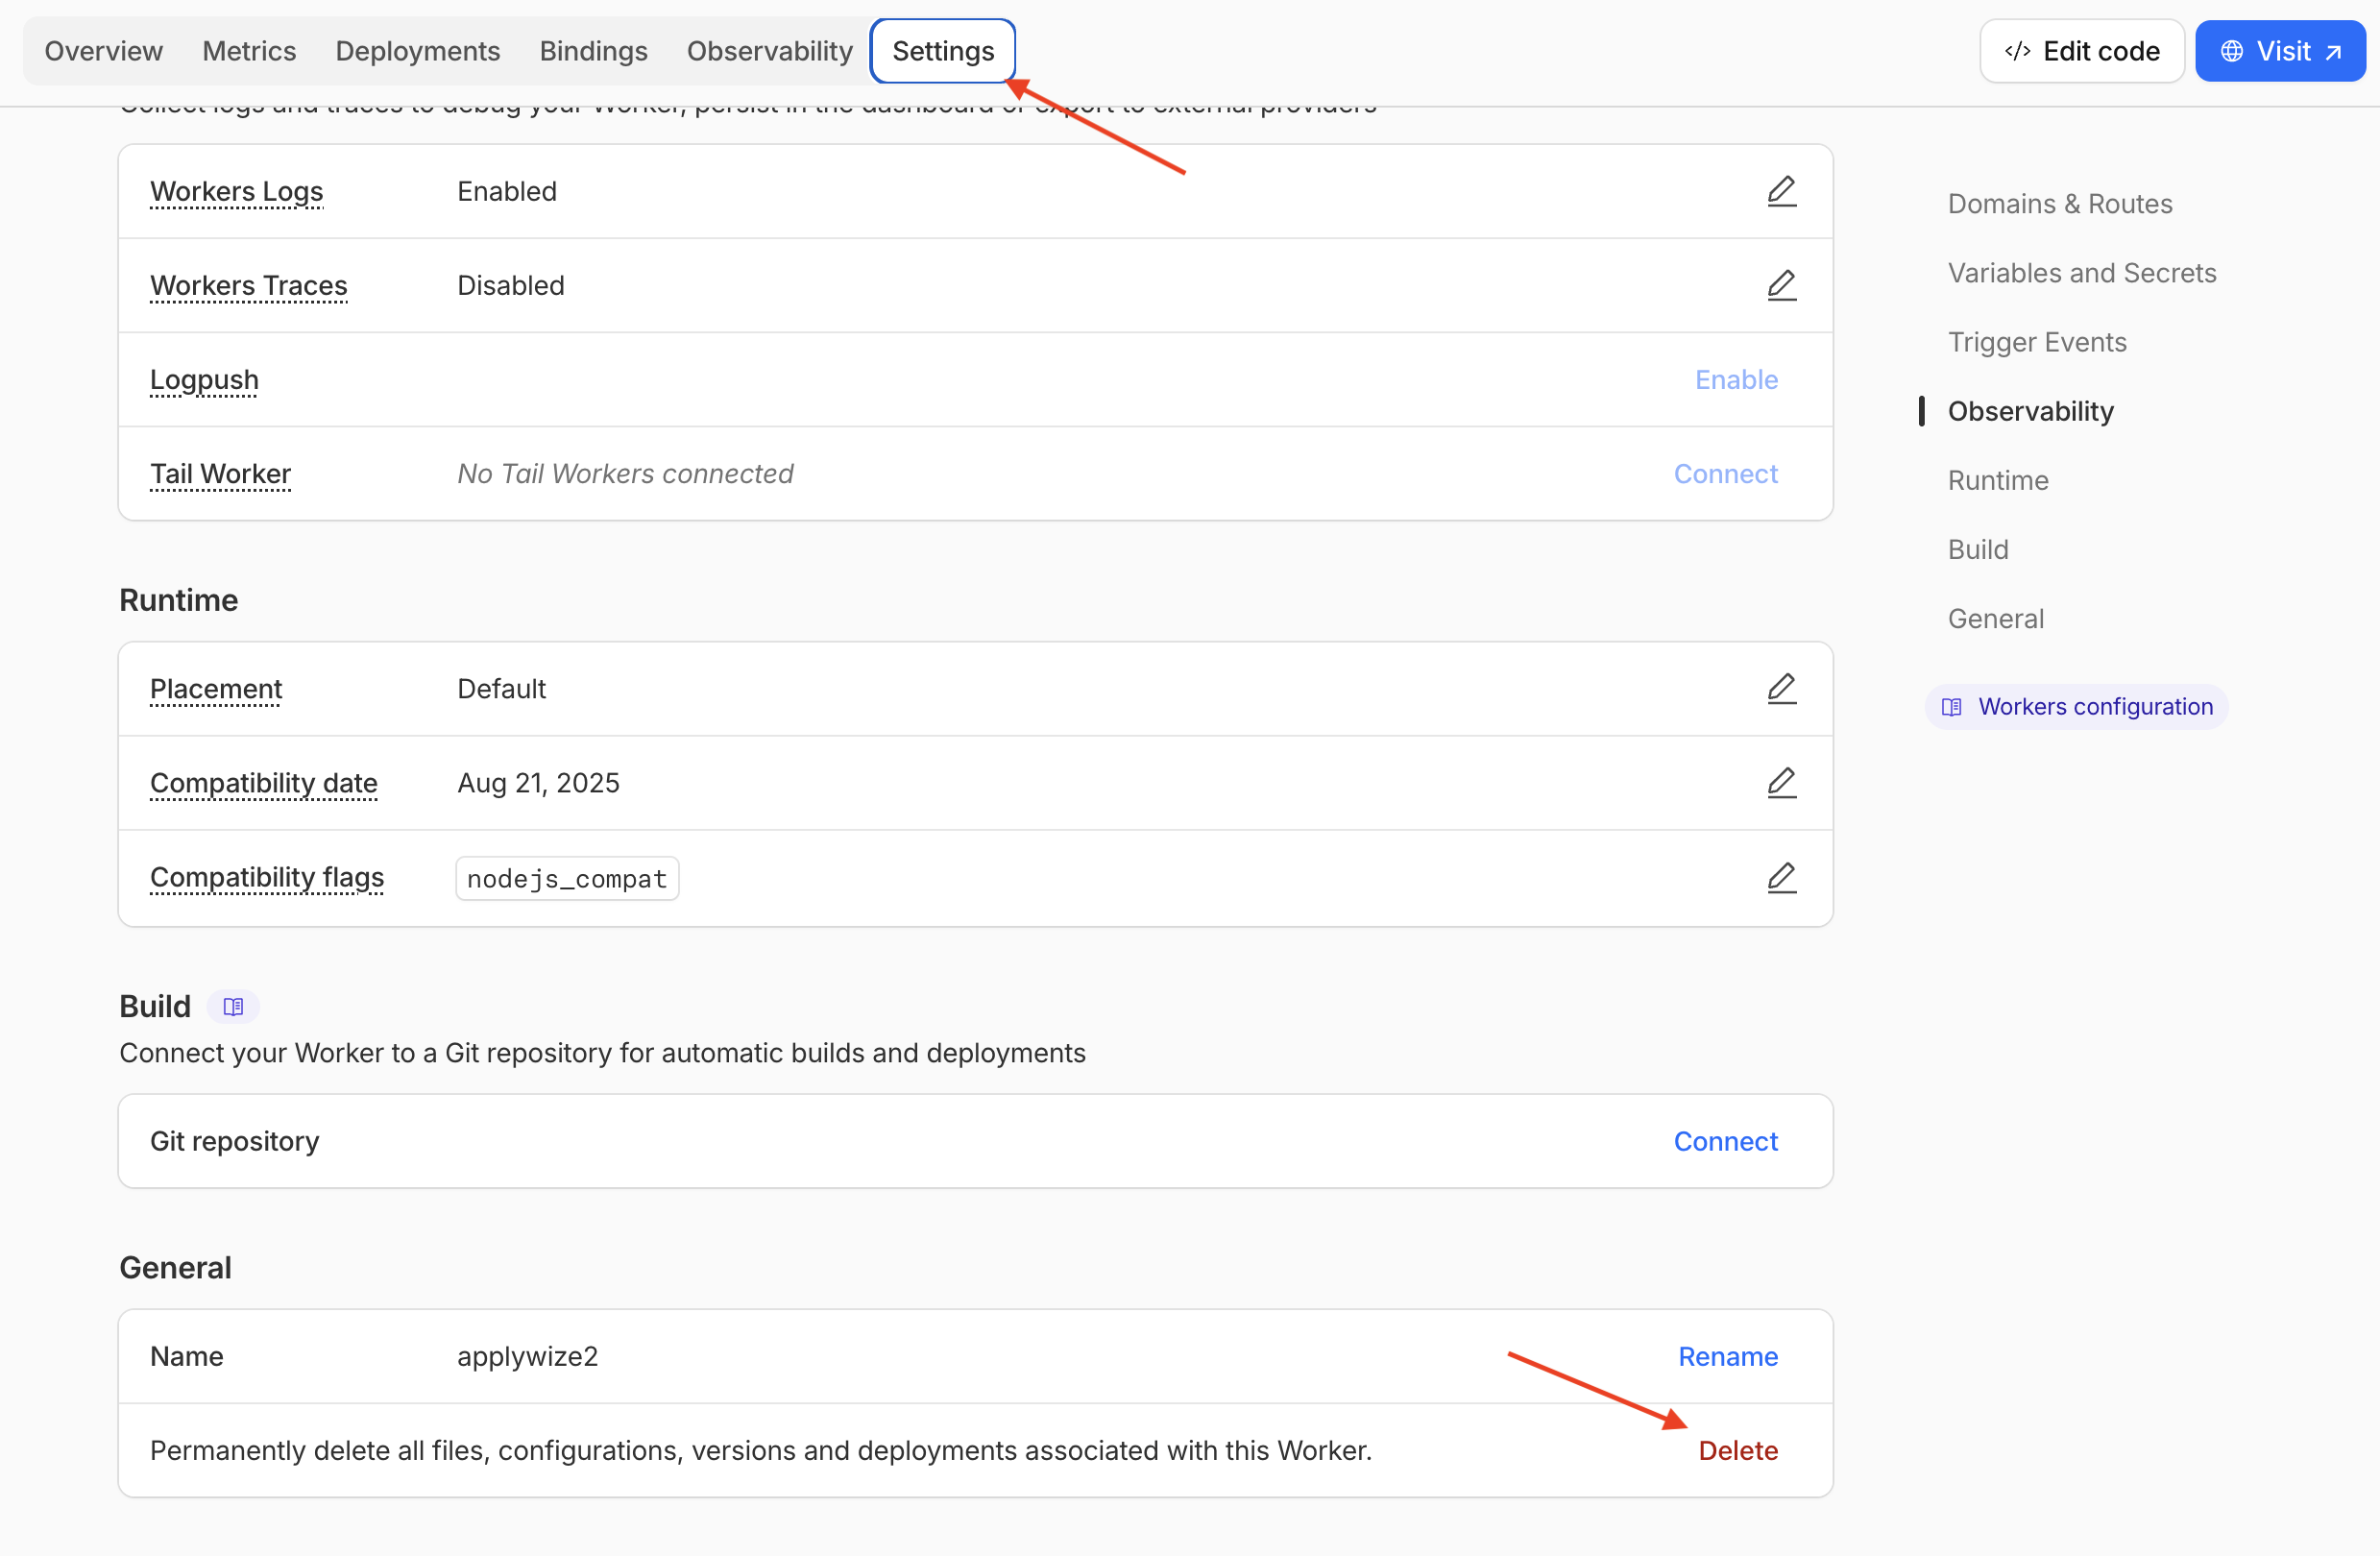The image size is (2380, 1556).
Task: Open the Placement edit pencil icon
Action: 1782,688
